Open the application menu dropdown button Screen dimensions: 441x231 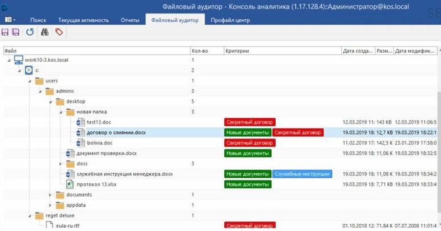click(x=12, y=20)
